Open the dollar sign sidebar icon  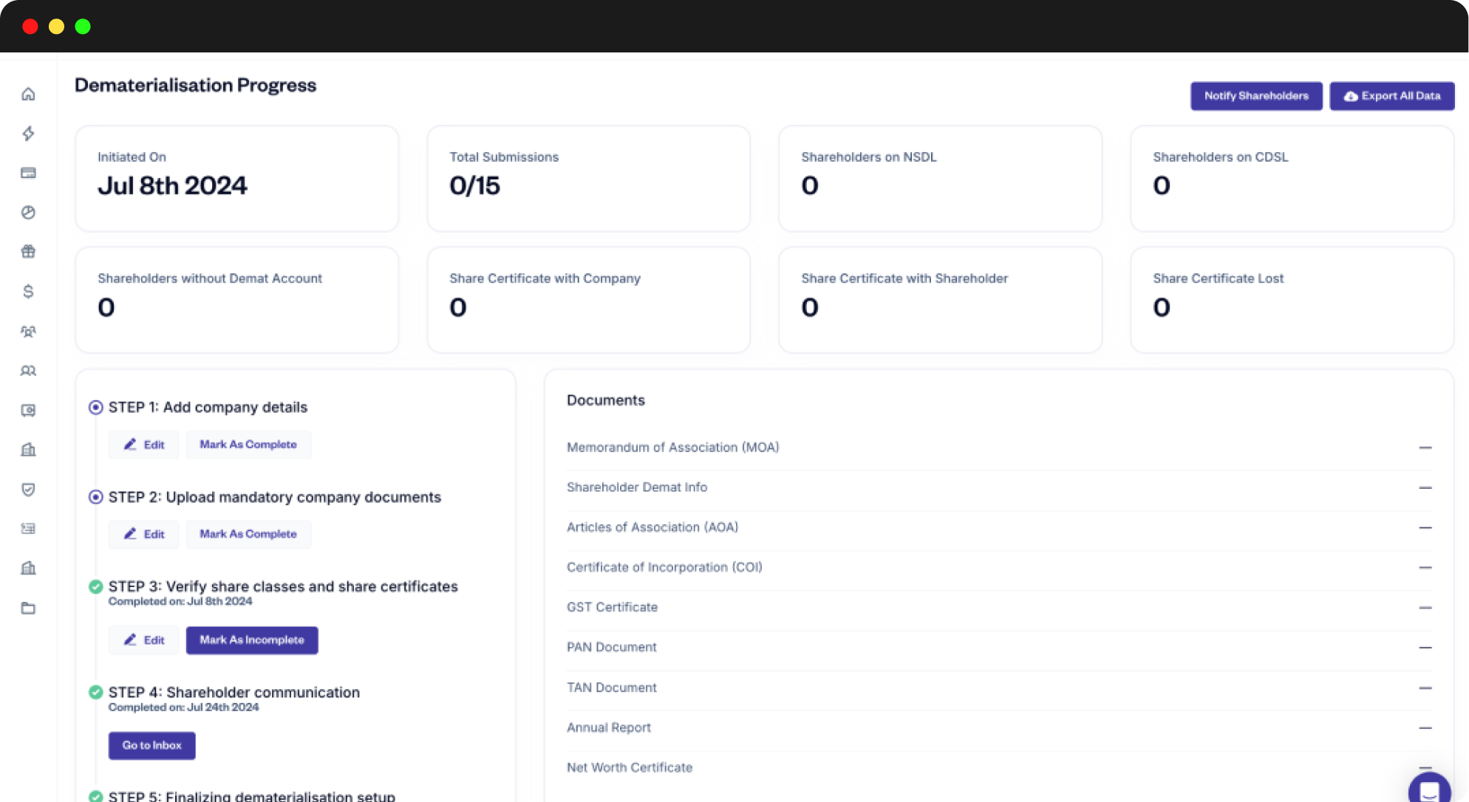(28, 292)
